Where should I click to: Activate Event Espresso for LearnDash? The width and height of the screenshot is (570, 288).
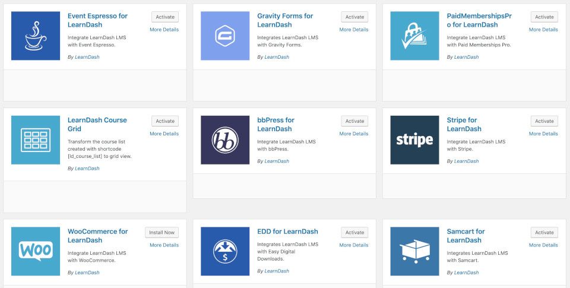(165, 17)
